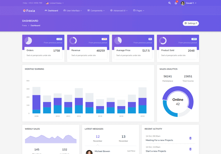
Task: Expand the Advanced UI menu
Action: pyautogui.click(x=119, y=11)
